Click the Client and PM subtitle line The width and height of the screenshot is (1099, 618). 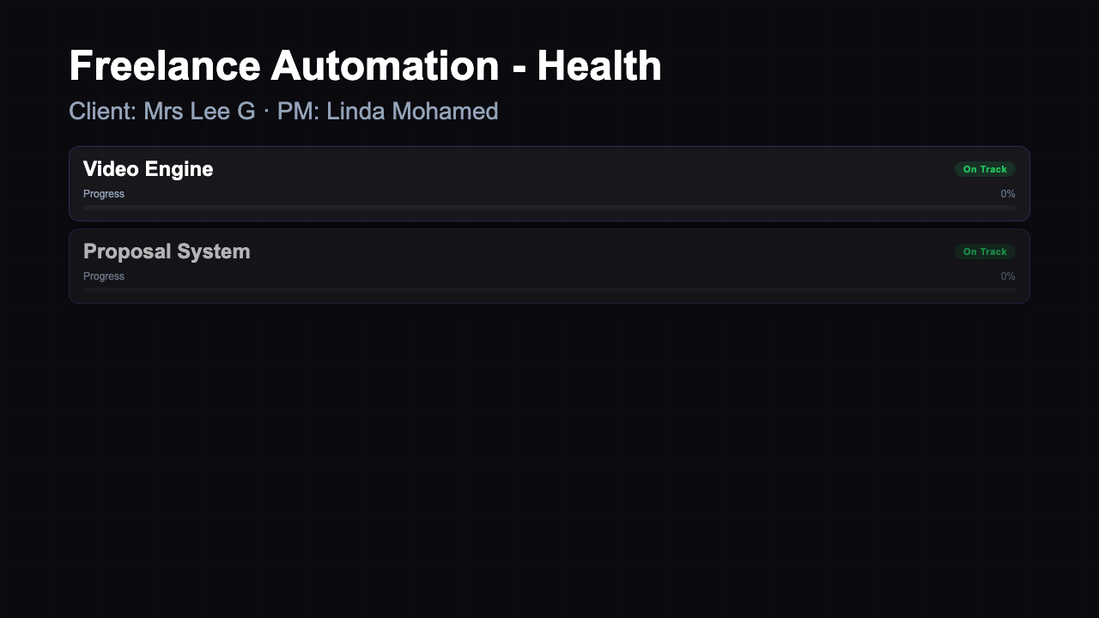283,111
